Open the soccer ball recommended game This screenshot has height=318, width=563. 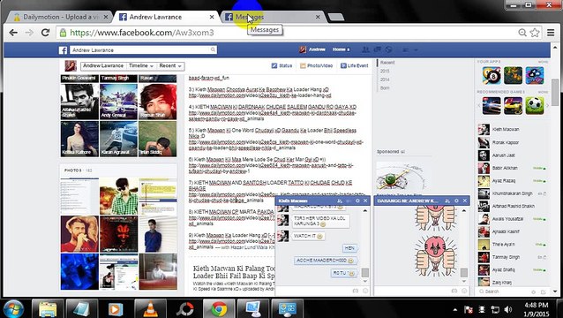point(535,106)
